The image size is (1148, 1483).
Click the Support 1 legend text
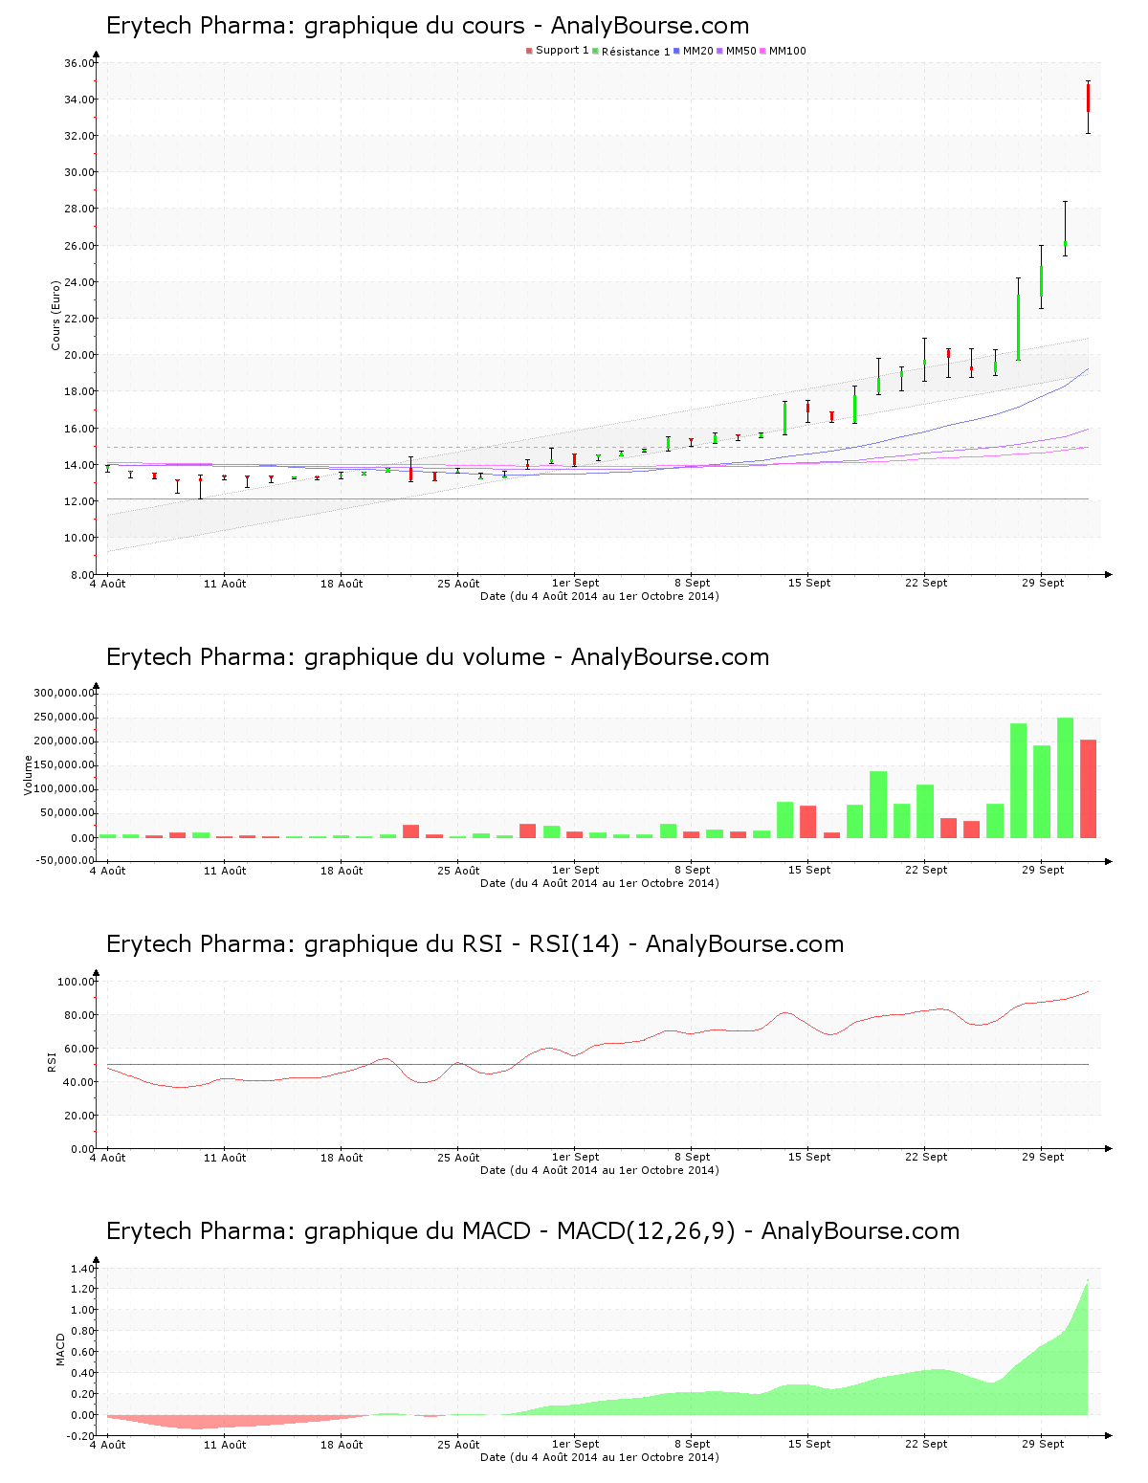point(562,51)
